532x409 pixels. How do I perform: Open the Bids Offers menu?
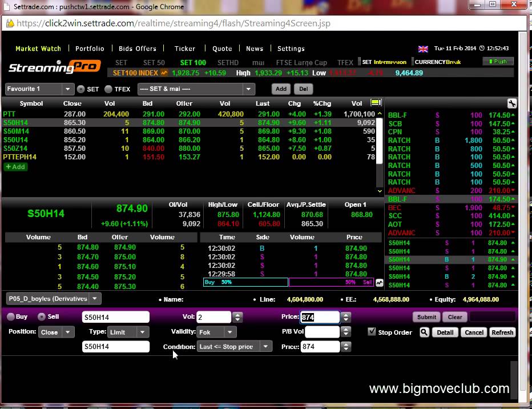point(138,49)
